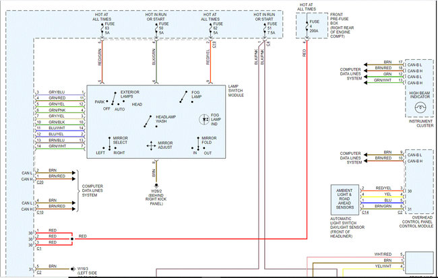Image resolution: width=438 pixels, height=278 pixels.
Task: Click the 'OVERHEAD CONTROL PANEL CONTROL MODULE' label
Action: pyautogui.click(x=417, y=222)
